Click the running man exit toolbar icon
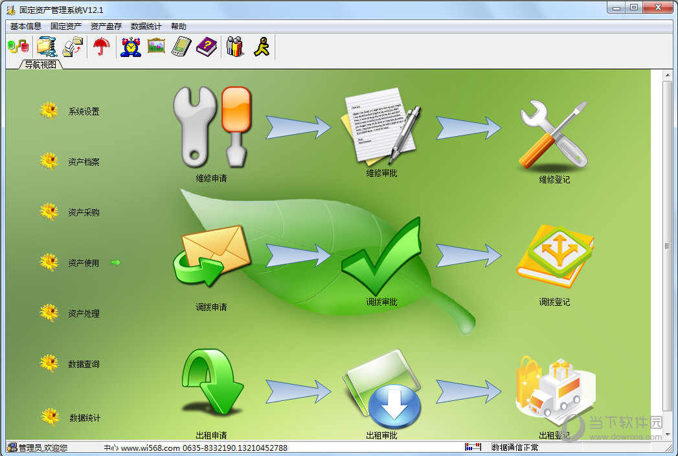The height and width of the screenshot is (456, 678). (262, 46)
